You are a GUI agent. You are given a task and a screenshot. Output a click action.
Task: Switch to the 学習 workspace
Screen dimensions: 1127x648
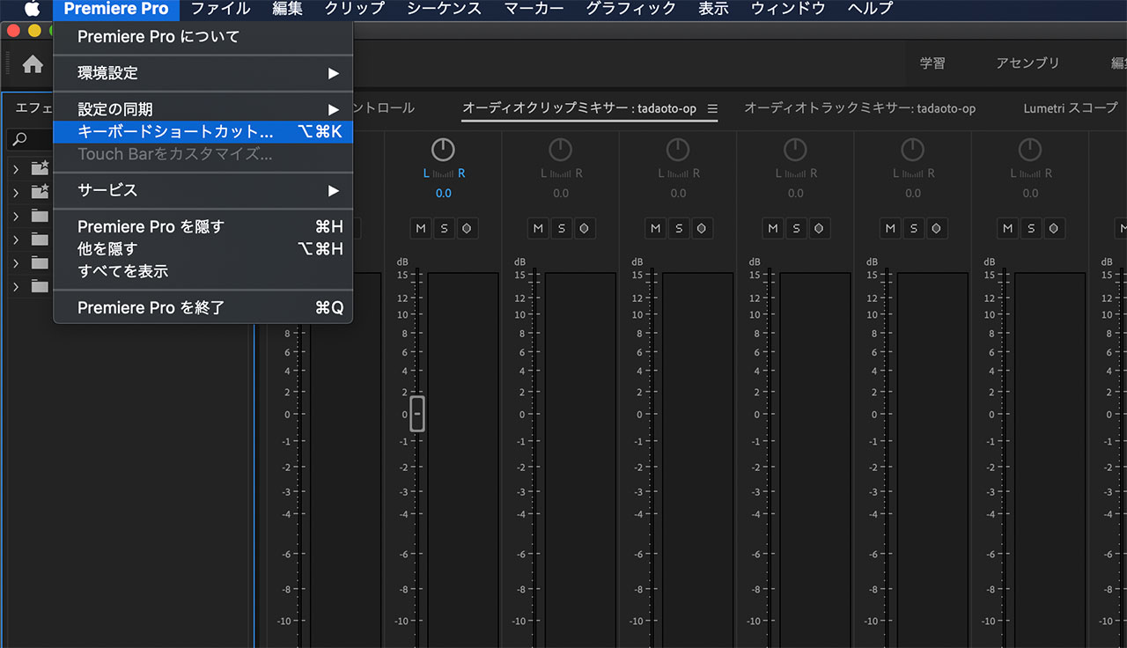(932, 63)
